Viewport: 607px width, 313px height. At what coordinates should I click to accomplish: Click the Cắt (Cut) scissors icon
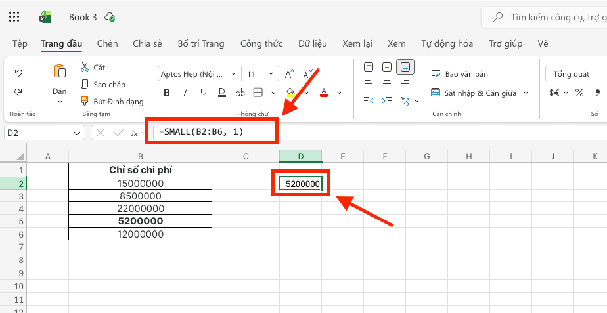[x=85, y=67]
